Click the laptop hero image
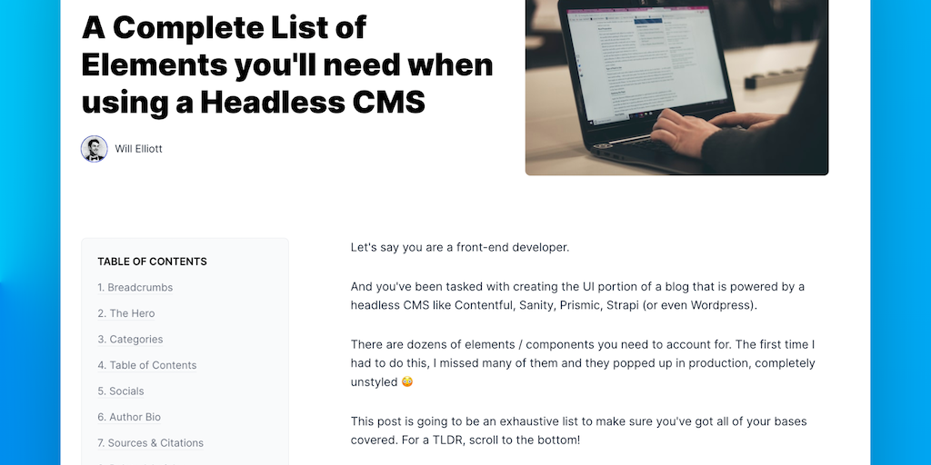 pyautogui.click(x=676, y=87)
